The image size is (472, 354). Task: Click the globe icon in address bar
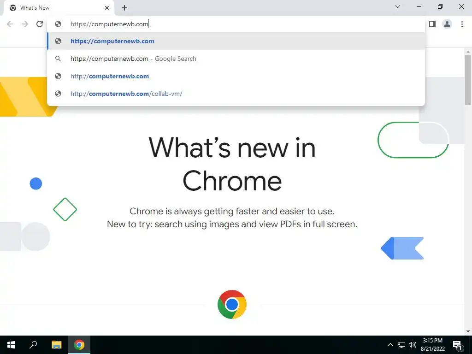(x=58, y=24)
